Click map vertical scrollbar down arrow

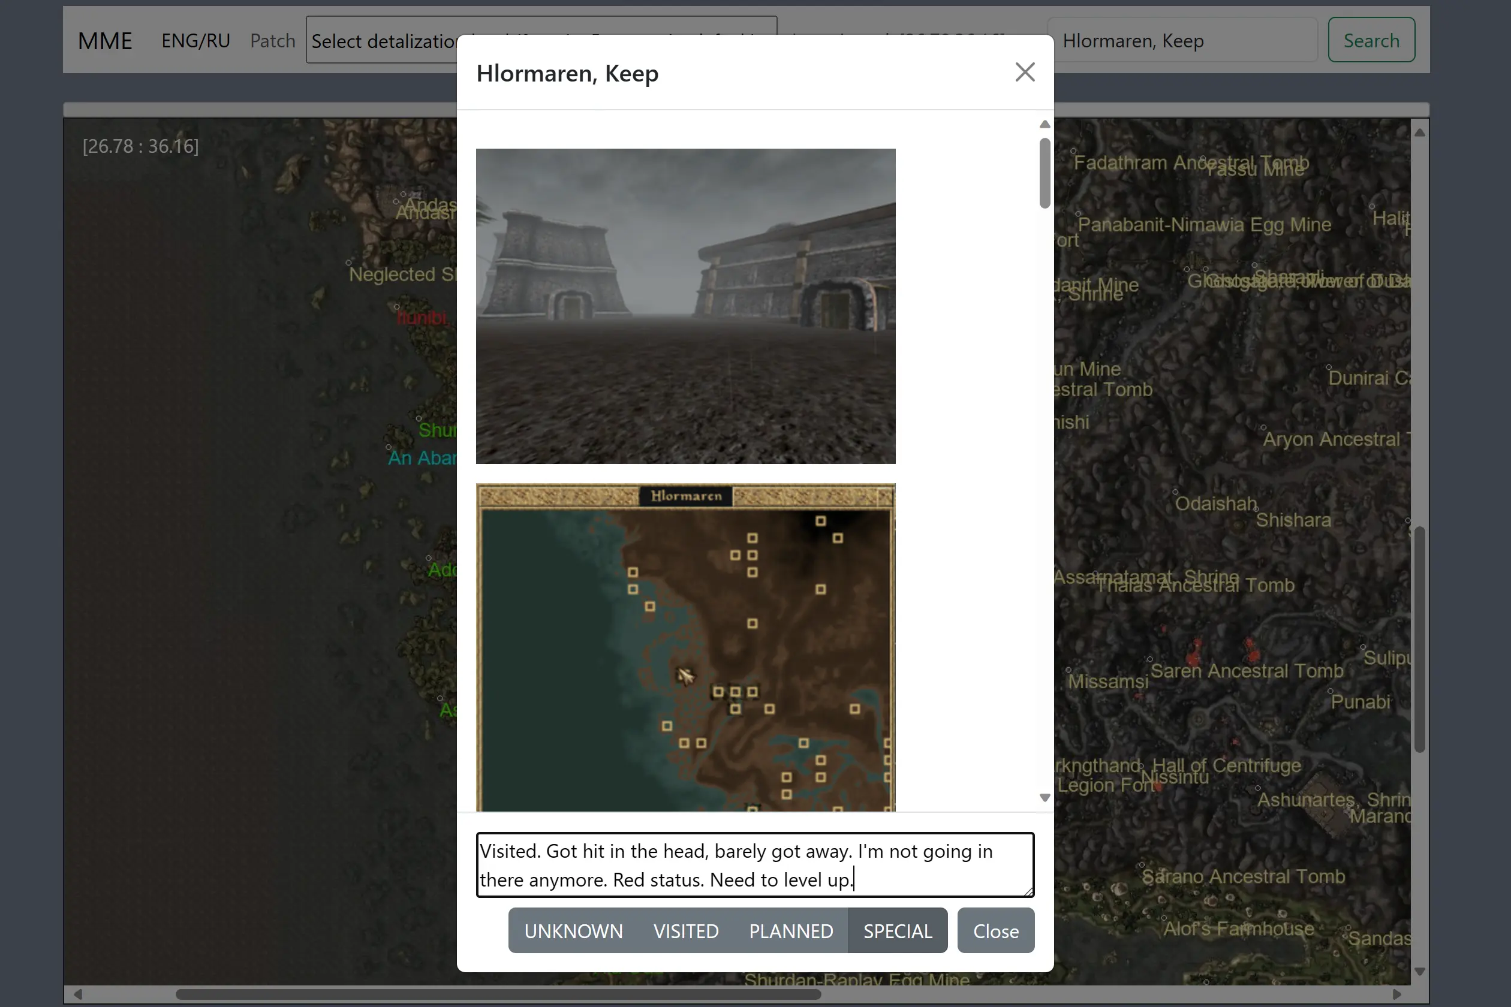(x=1420, y=972)
